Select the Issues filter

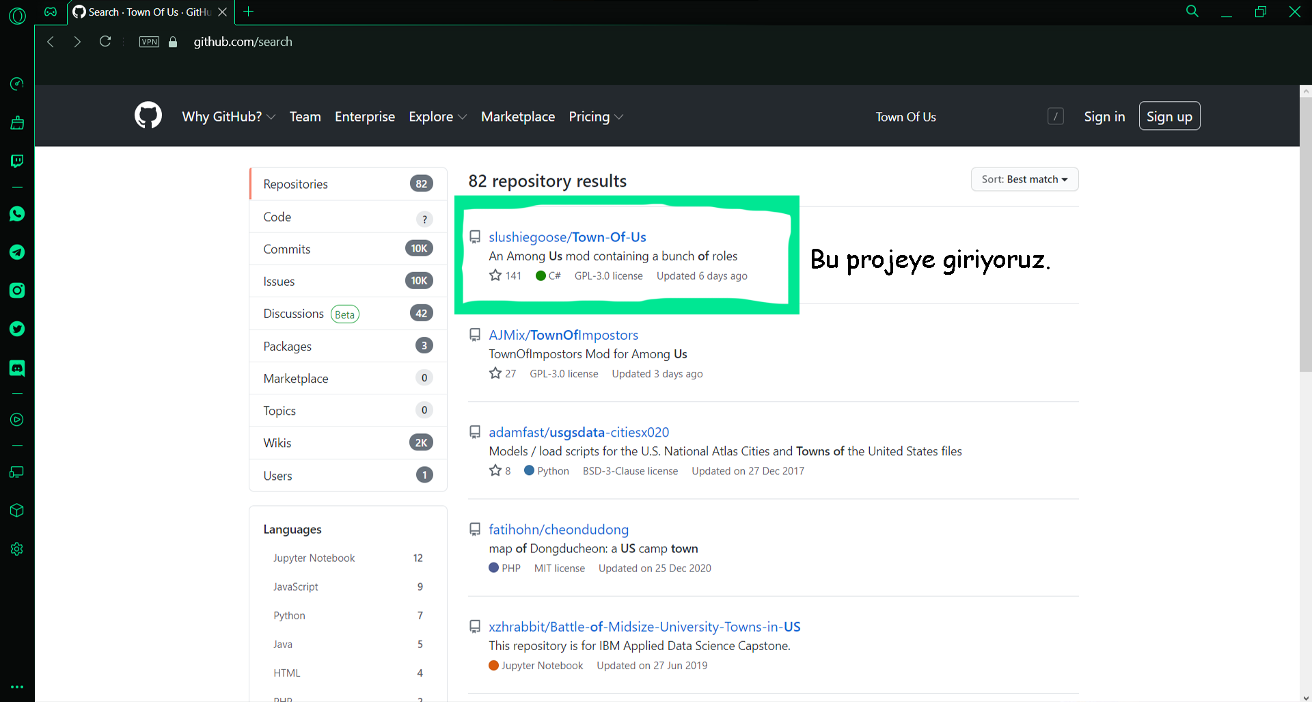point(348,281)
